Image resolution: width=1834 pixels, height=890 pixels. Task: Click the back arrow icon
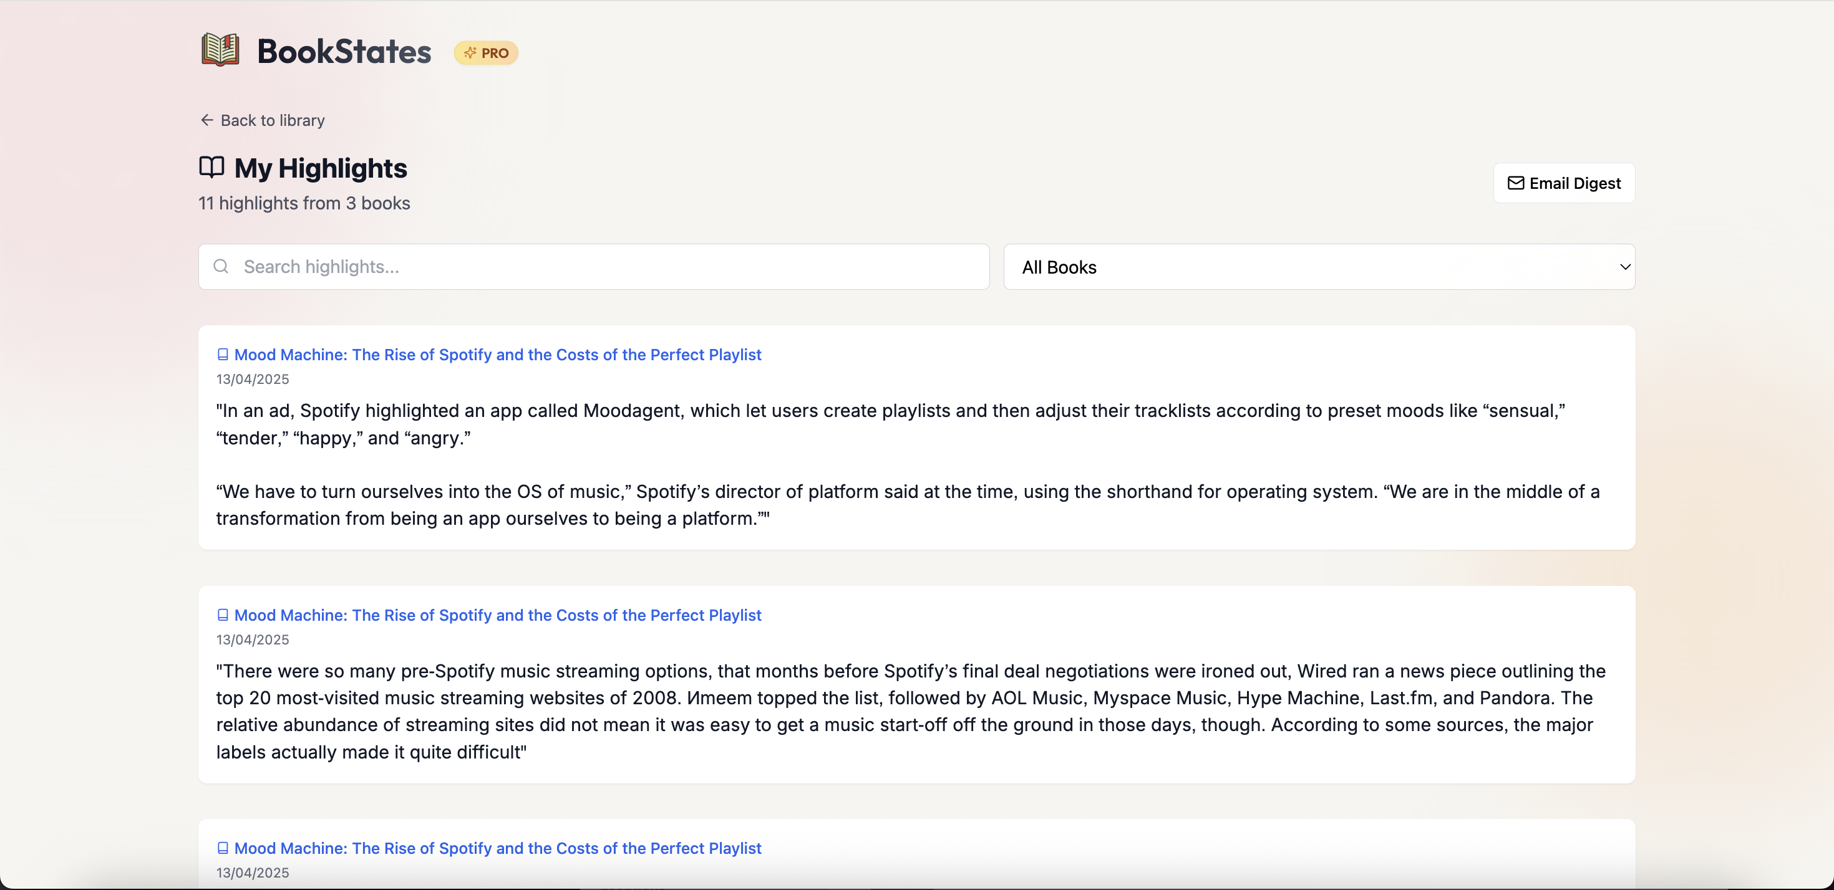[206, 120]
